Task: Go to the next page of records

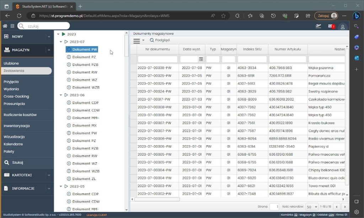Action: pyautogui.click(x=344, y=207)
